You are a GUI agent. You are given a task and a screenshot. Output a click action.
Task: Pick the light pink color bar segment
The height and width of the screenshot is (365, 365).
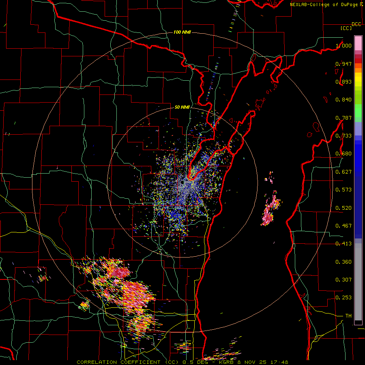(x=358, y=43)
